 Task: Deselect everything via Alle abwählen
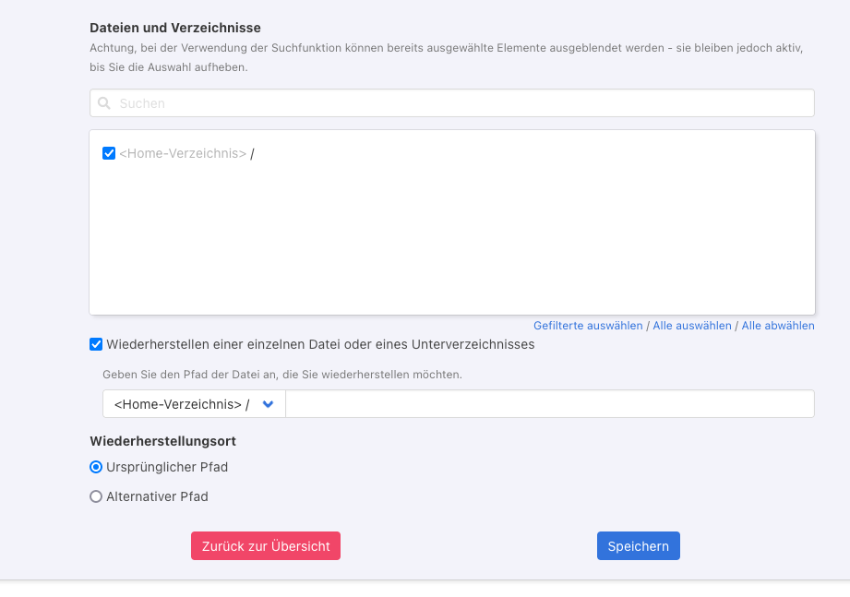pyautogui.click(x=778, y=326)
